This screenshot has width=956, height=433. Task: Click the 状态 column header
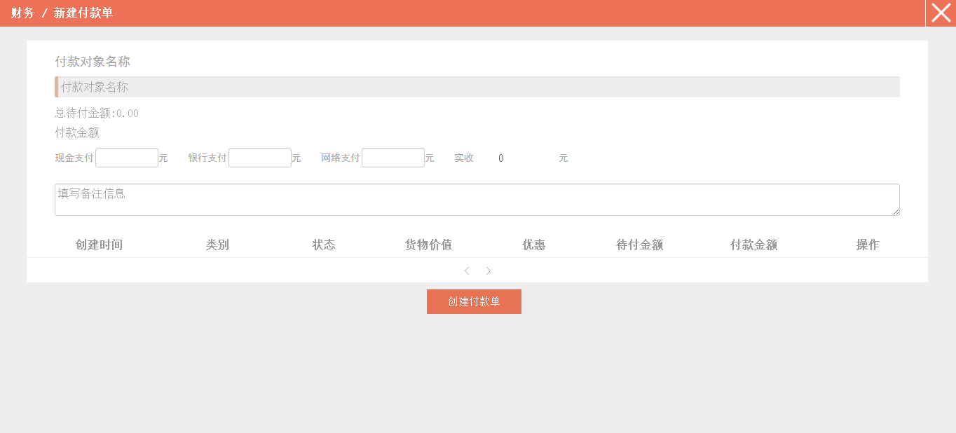324,245
